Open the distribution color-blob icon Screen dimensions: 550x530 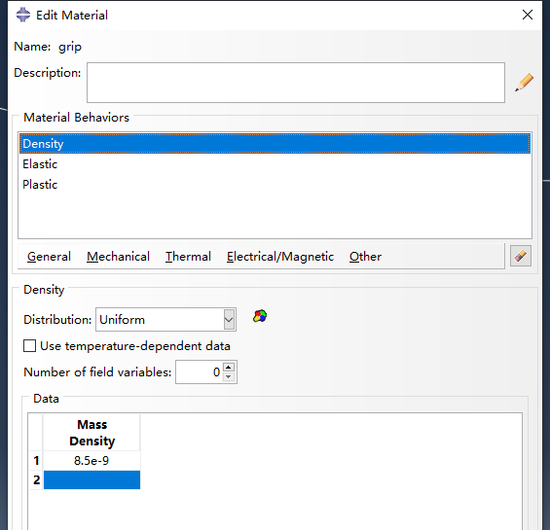[260, 316]
